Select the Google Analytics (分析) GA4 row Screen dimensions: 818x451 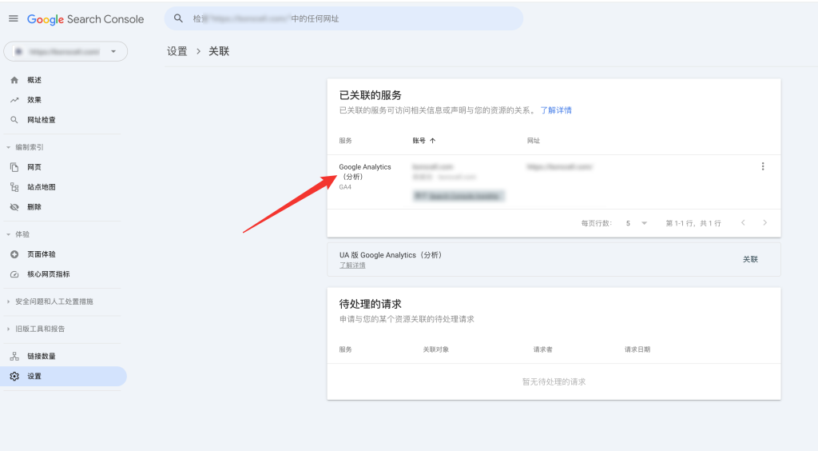point(554,182)
